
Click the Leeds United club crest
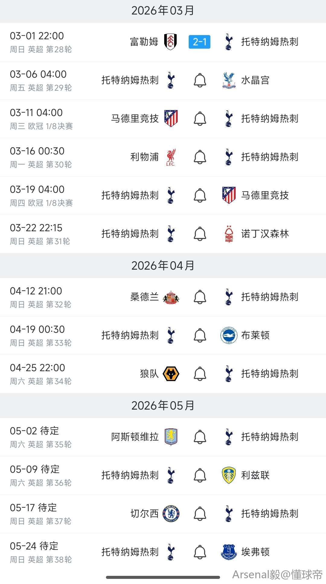(229, 475)
